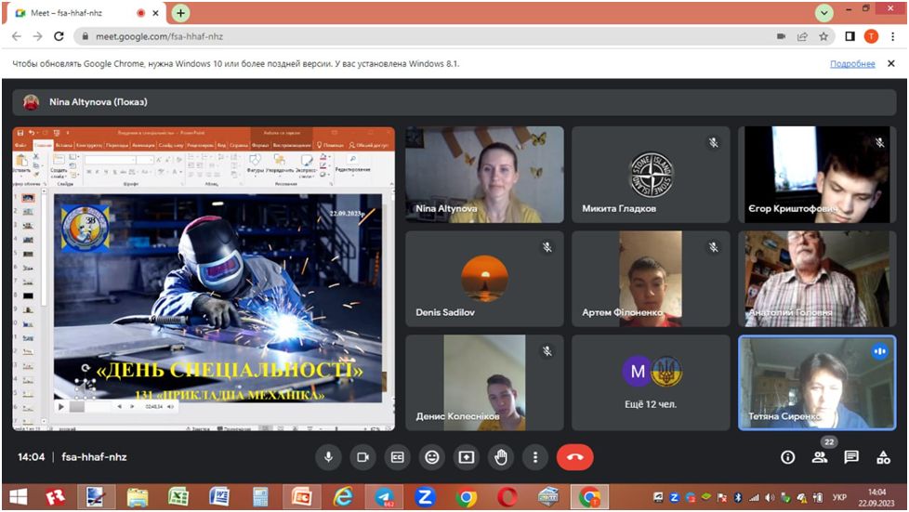
Task: Reload the Meet page
Action: click(59, 36)
